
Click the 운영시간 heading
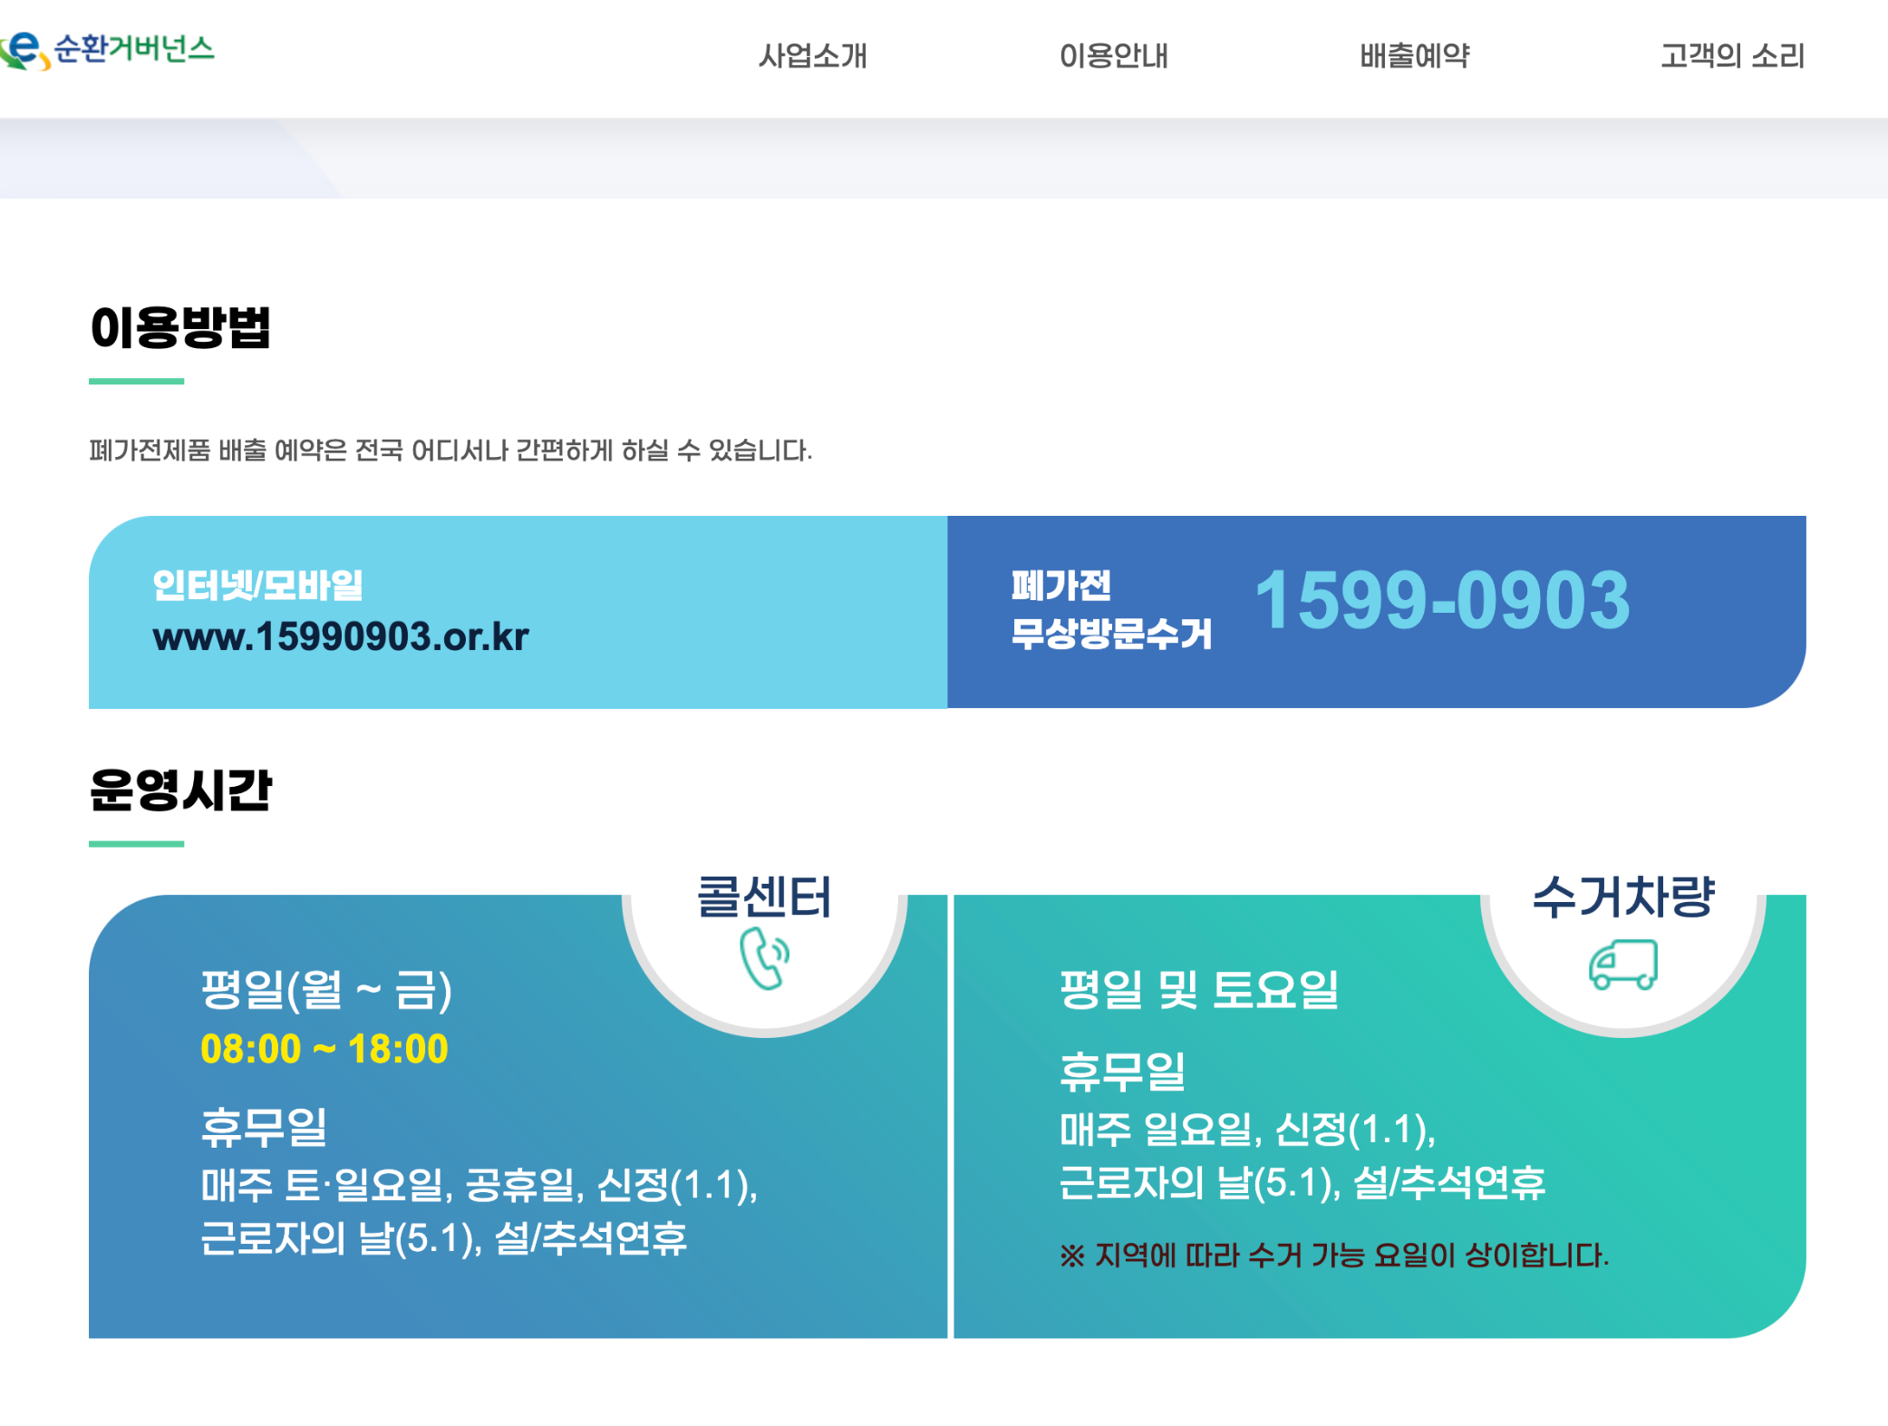(180, 790)
